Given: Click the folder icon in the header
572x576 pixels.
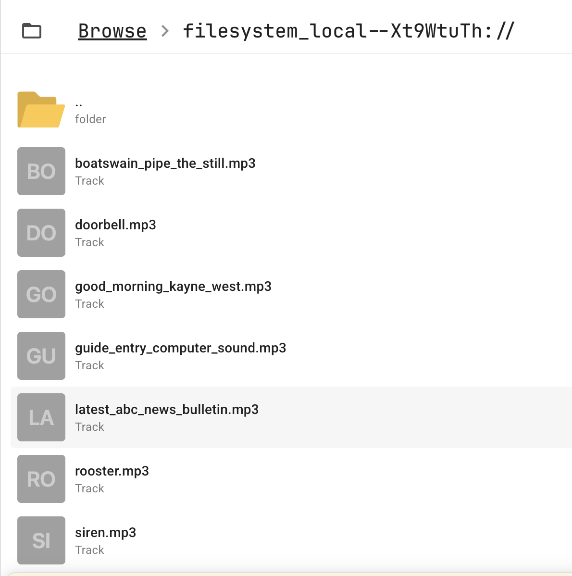Looking at the screenshot, I should coord(32,31).
